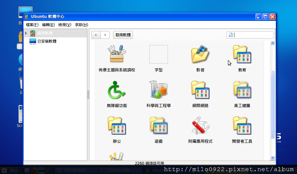Click the search magnifier icon in search box
The width and height of the screenshot is (297, 174).
[231, 35]
